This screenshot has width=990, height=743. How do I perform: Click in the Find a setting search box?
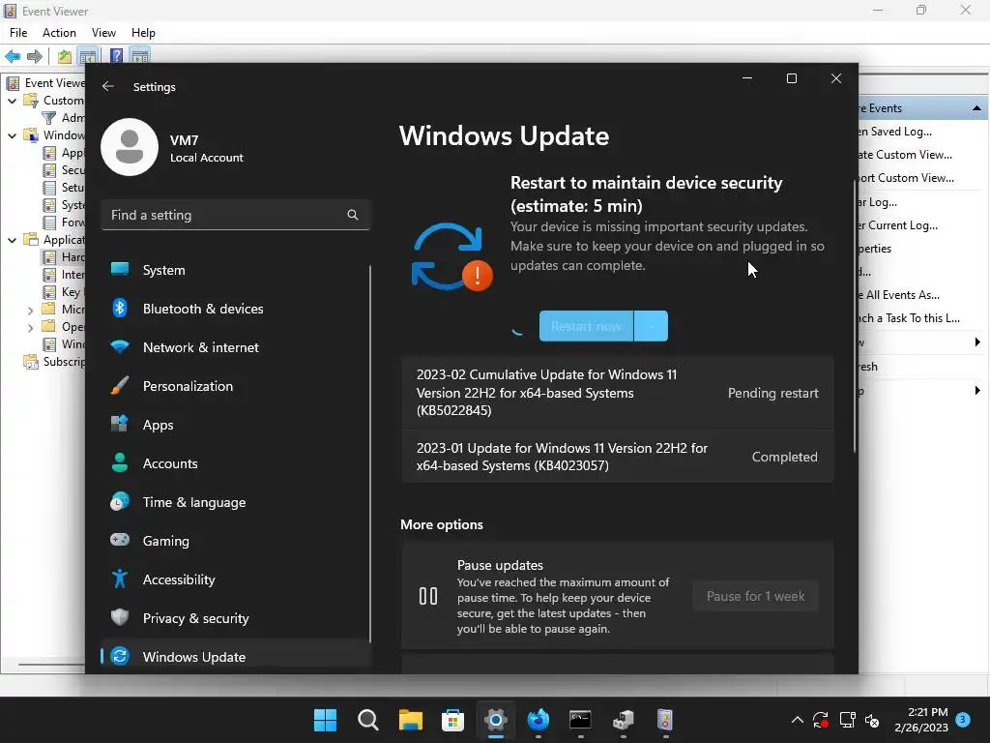235,215
